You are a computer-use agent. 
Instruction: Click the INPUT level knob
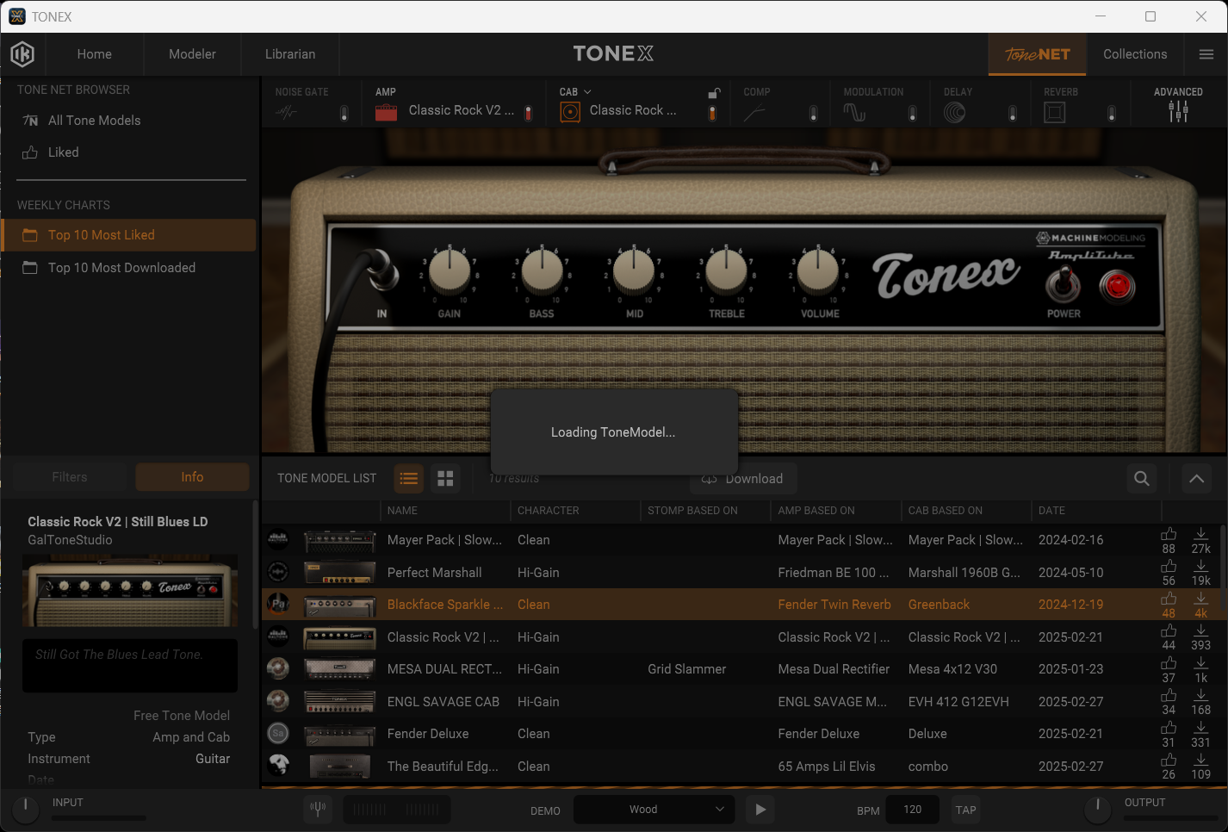[25, 808]
